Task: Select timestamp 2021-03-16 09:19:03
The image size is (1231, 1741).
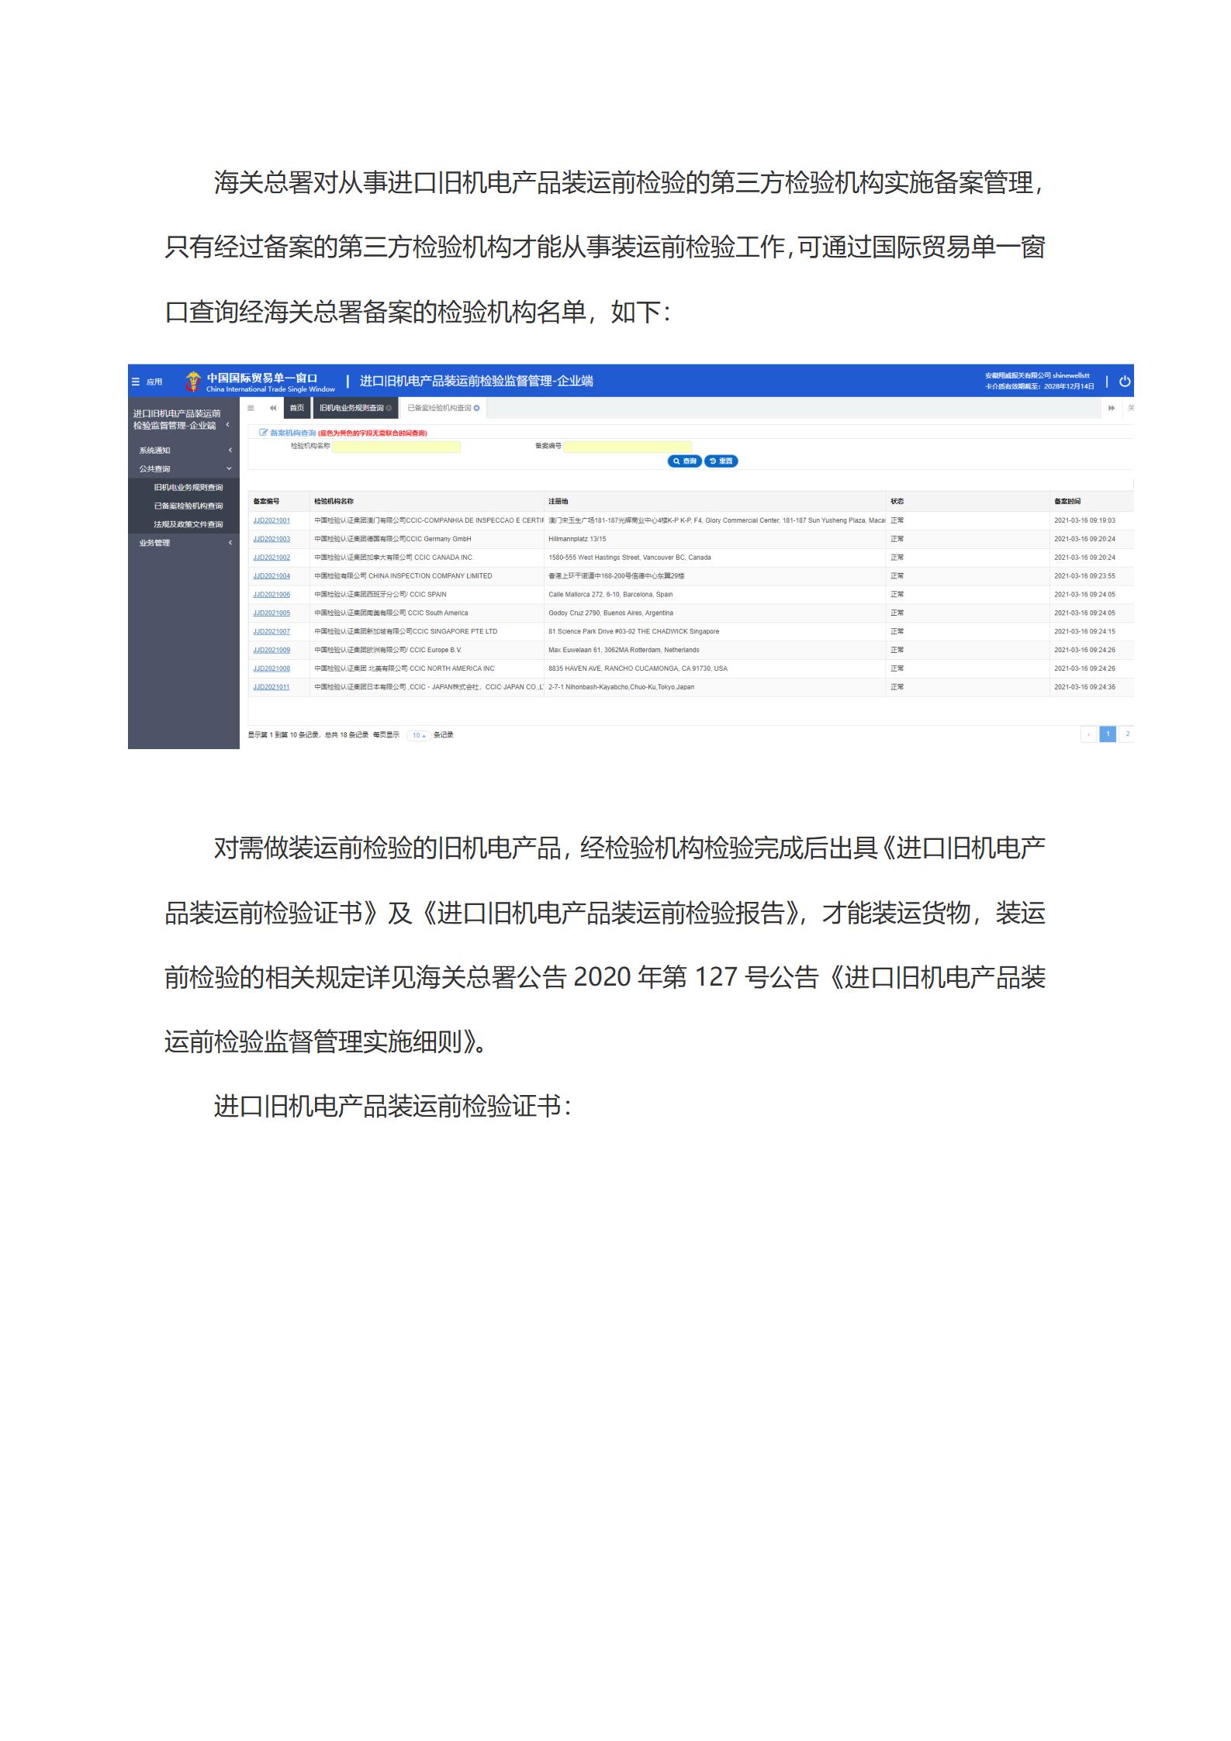Action: tap(1084, 520)
